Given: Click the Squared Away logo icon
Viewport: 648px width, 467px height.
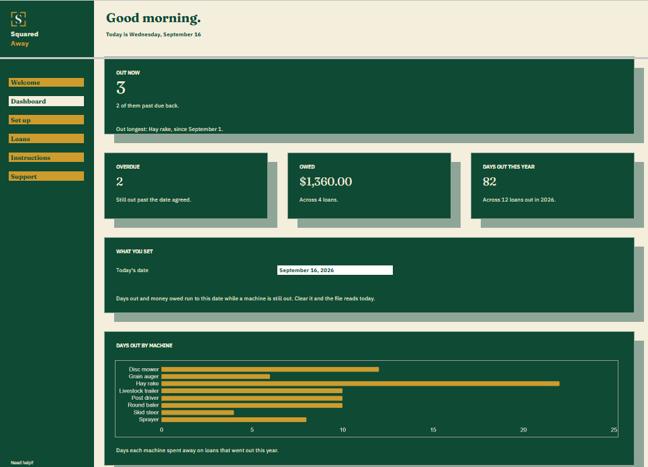Looking at the screenshot, I should pos(18,19).
